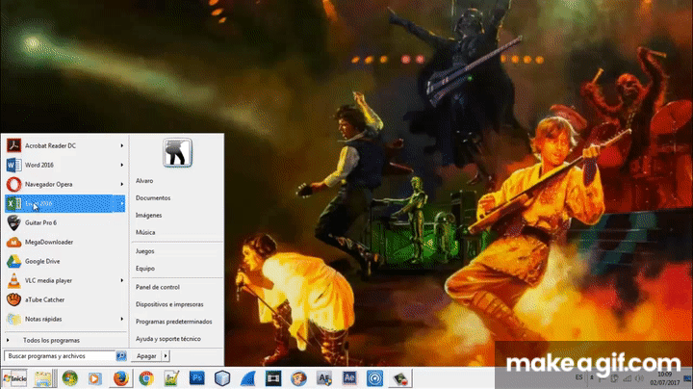Screen dimensions: 693x389
Task: Open Windows Explorer from the taskbar
Action: [x=43, y=378]
